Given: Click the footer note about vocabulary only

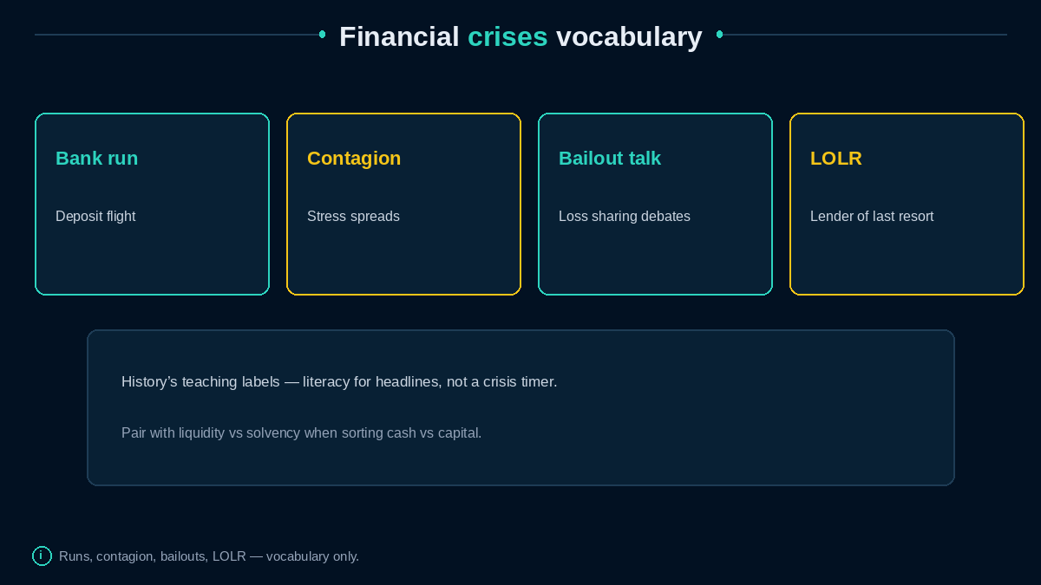Looking at the screenshot, I should coord(209,556).
